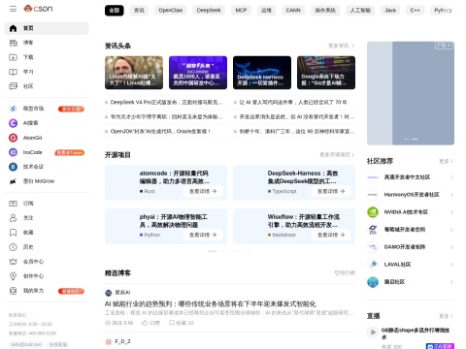Open the 收藏 bookmark icon

coord(13,233)
